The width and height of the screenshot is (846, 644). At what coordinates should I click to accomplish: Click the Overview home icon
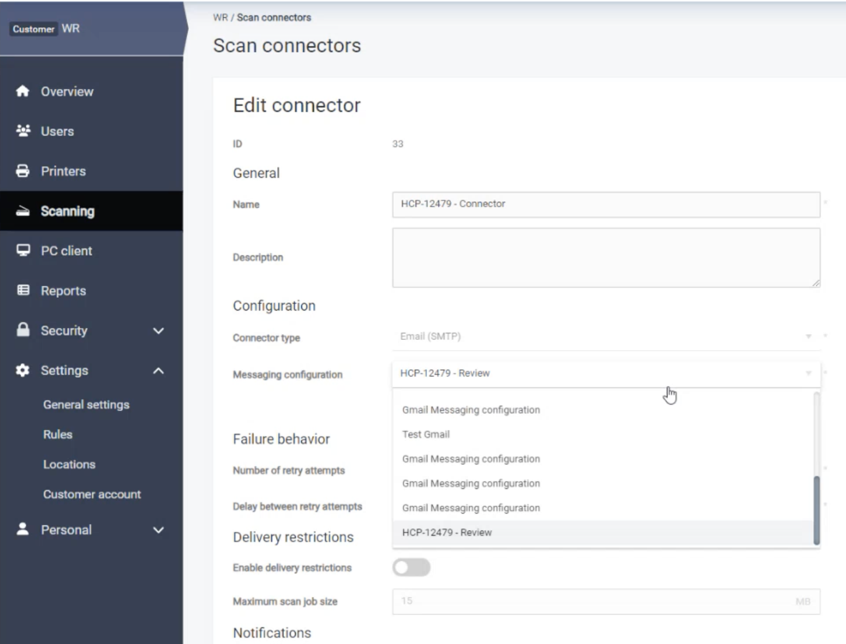click(x=23, y=91)
